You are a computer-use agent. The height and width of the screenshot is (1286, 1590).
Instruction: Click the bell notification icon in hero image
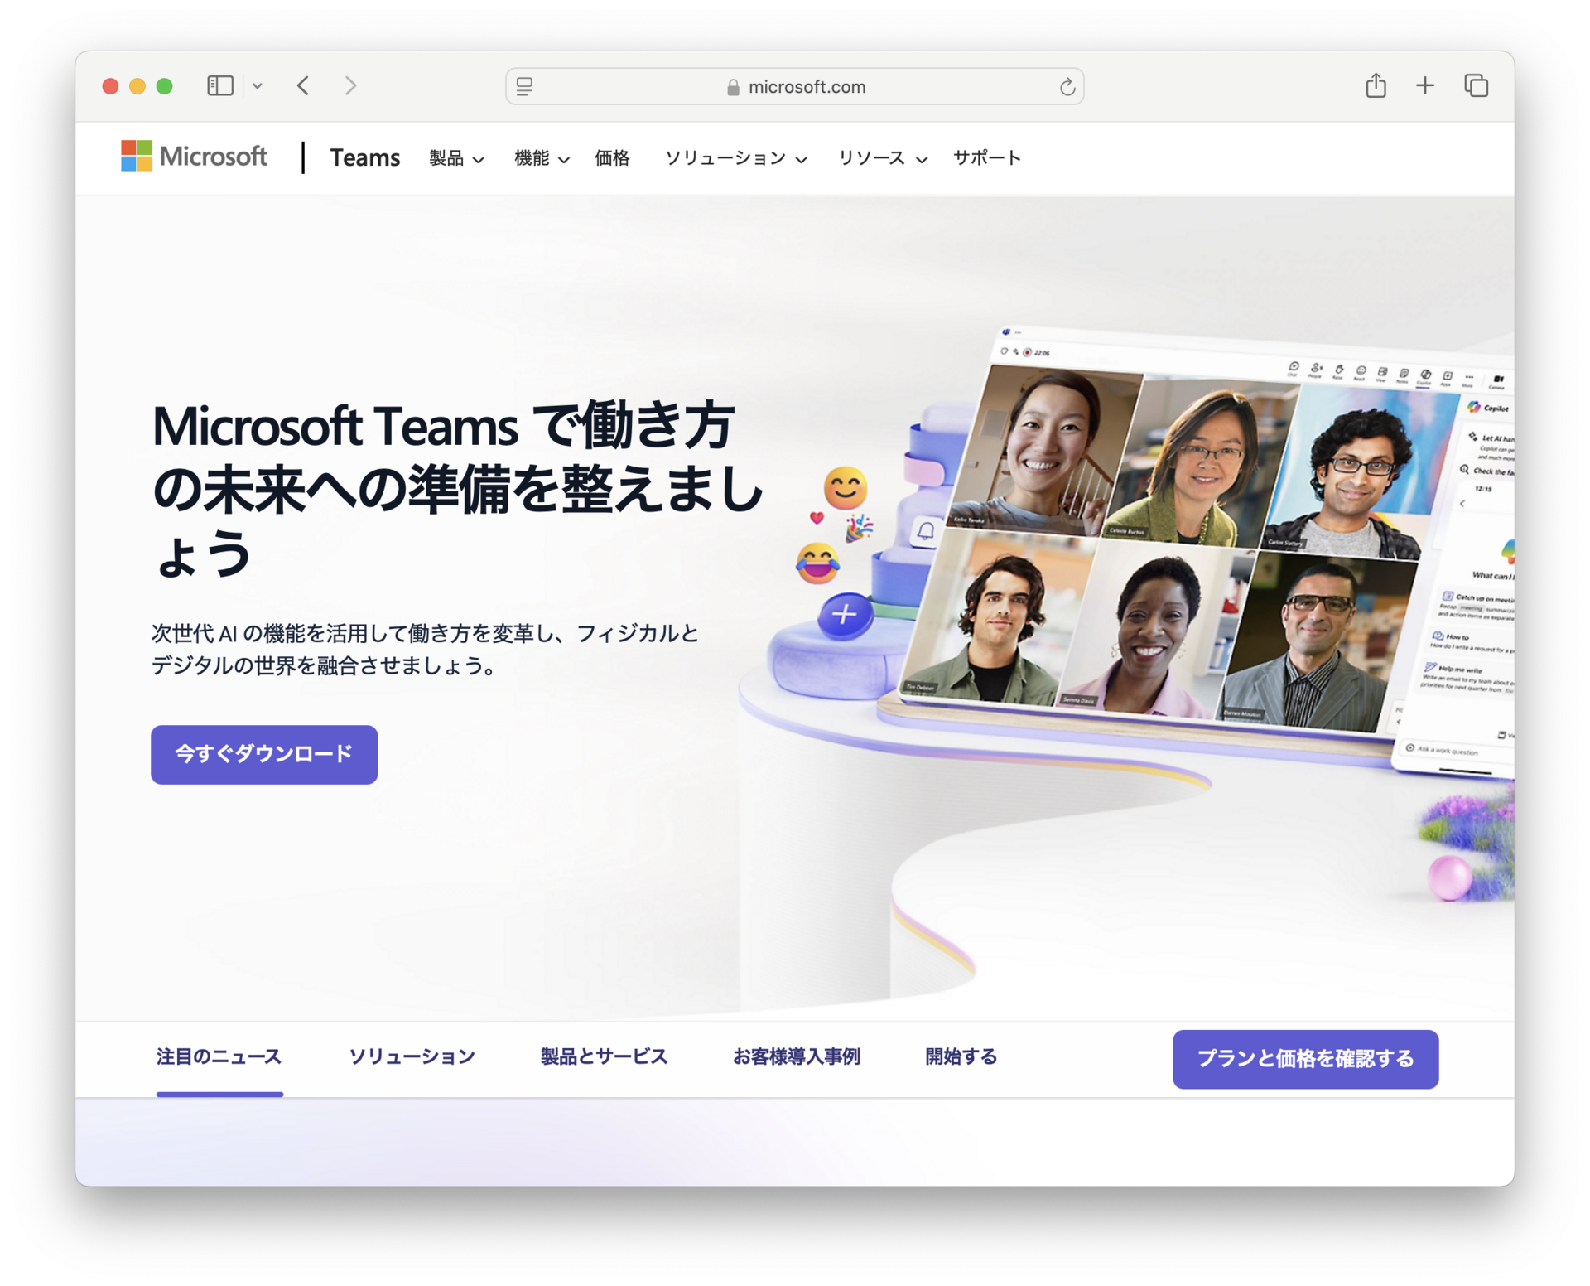point(926,531)
